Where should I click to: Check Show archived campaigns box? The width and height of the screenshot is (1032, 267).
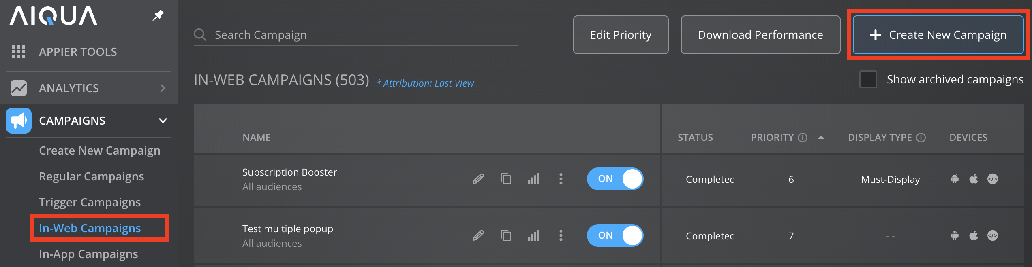point(868,79)
